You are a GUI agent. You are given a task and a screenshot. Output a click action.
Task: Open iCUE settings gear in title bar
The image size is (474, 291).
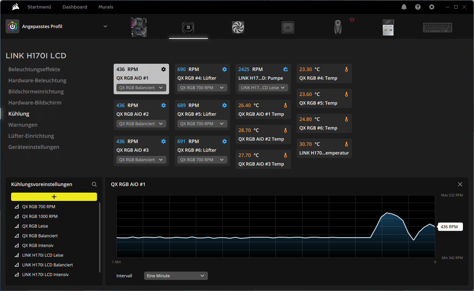pos(431,7)
